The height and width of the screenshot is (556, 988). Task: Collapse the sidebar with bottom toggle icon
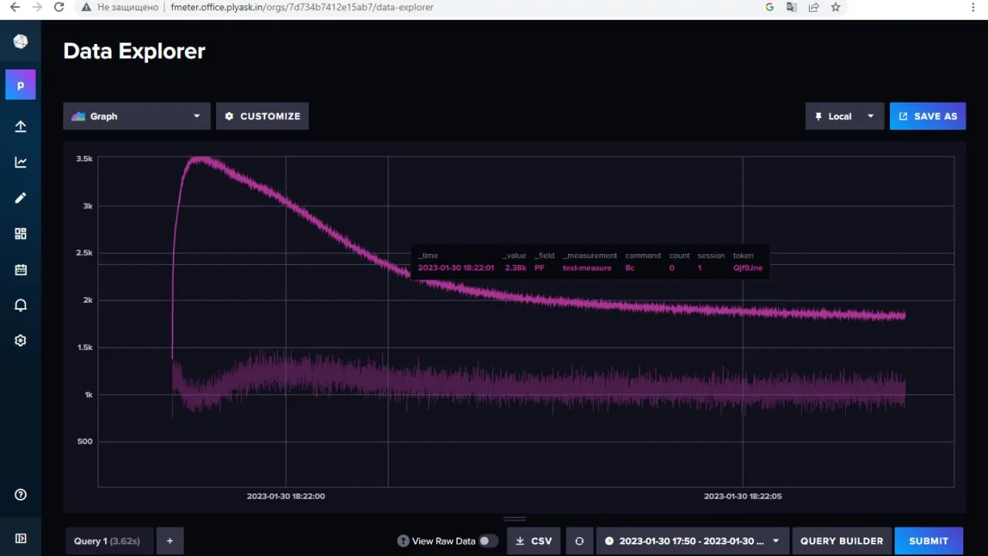[x=21, y=538]
